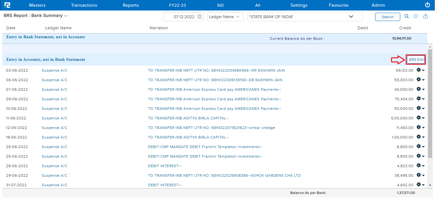The image size is (435, 199).
Task: Open the search icon beside Search button
Action: pyautogui.click(x=406, y=16)
